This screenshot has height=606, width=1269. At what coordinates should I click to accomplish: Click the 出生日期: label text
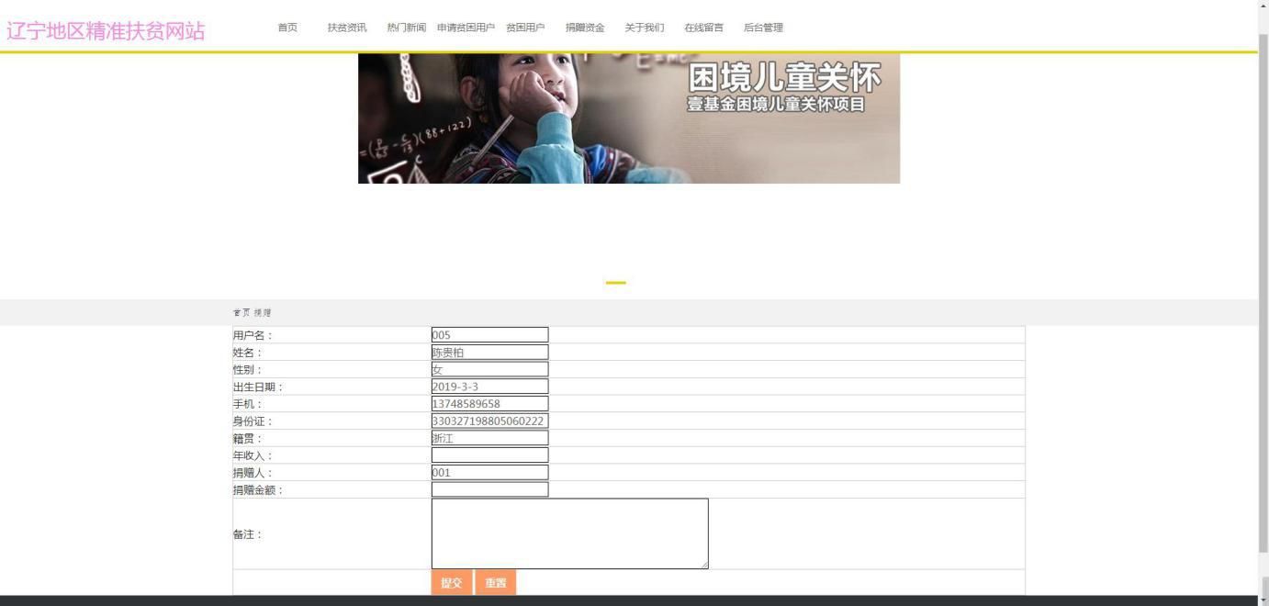click(258, 387)
